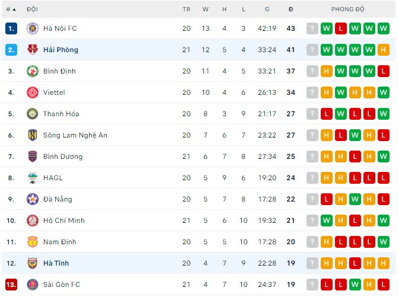
Task: Open the Hồ Chí Minh team link
Action: (64, 221)
